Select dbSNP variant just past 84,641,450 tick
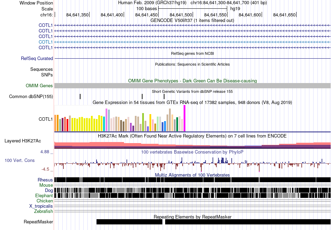Viewport: 331px width, 230px height. coord(164,97)
